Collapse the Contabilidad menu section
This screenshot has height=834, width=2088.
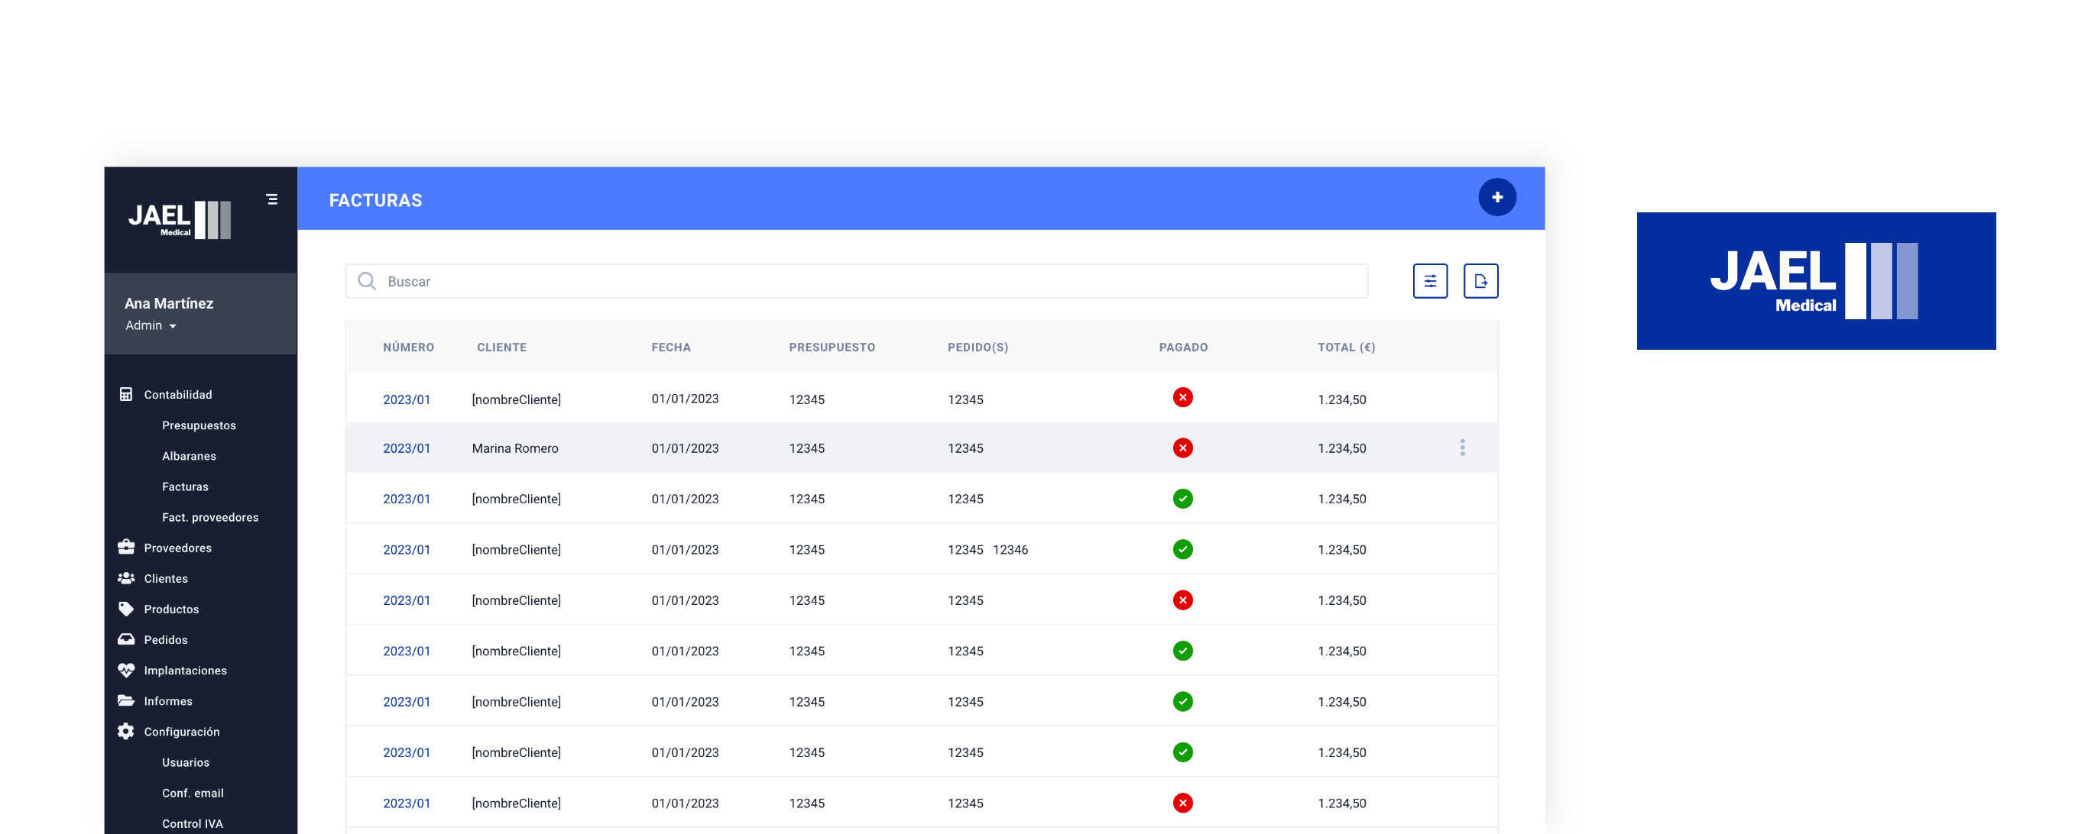point(177,394)
